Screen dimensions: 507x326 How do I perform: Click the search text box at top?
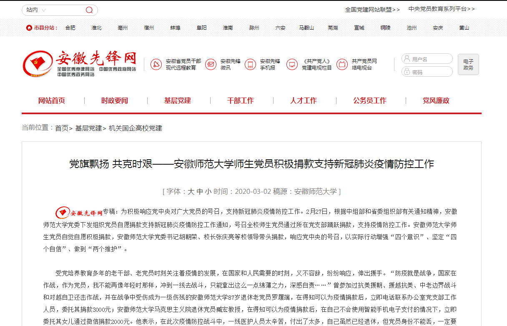click(67, 10)
